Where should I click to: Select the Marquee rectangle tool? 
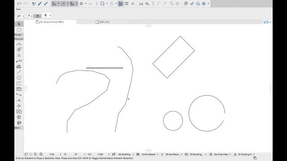(19, 30)
